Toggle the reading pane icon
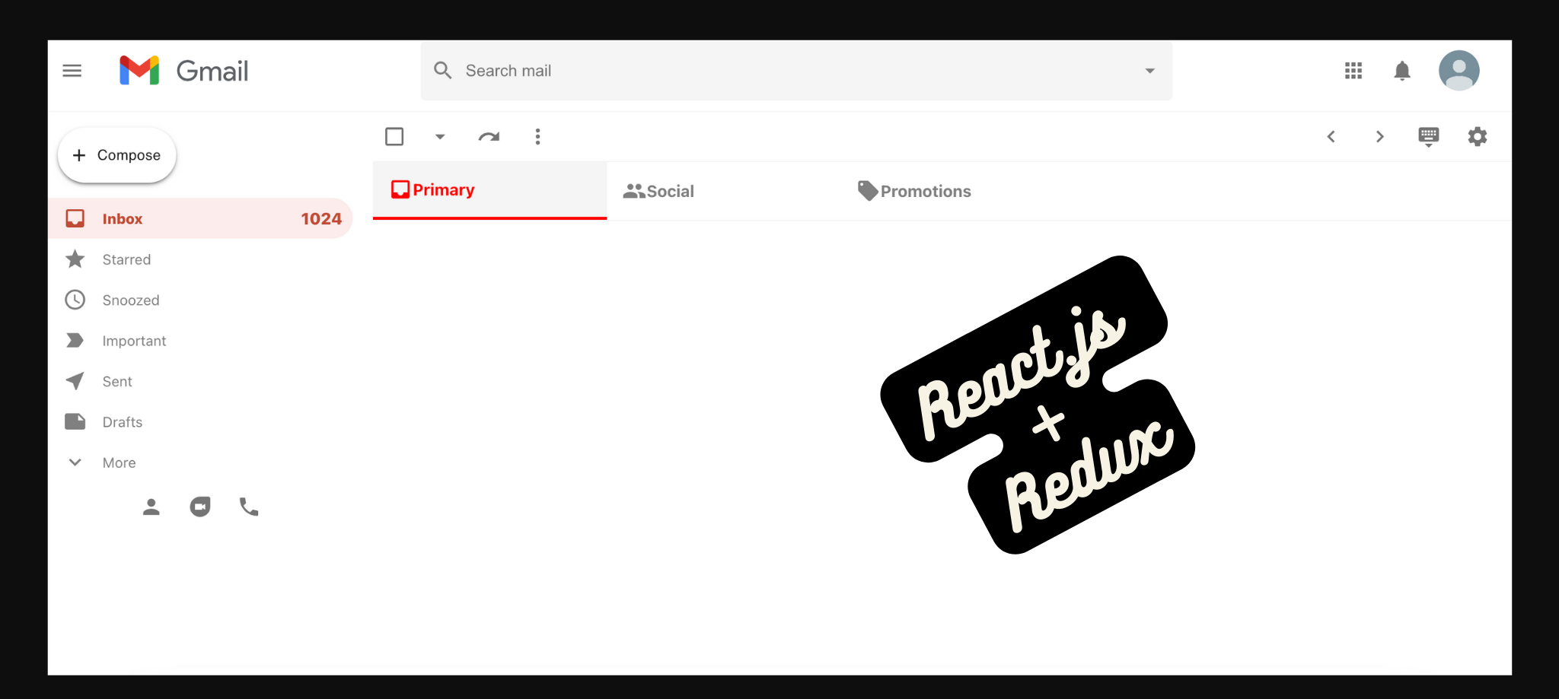 pyautogui.click(x=1429, y=136)
